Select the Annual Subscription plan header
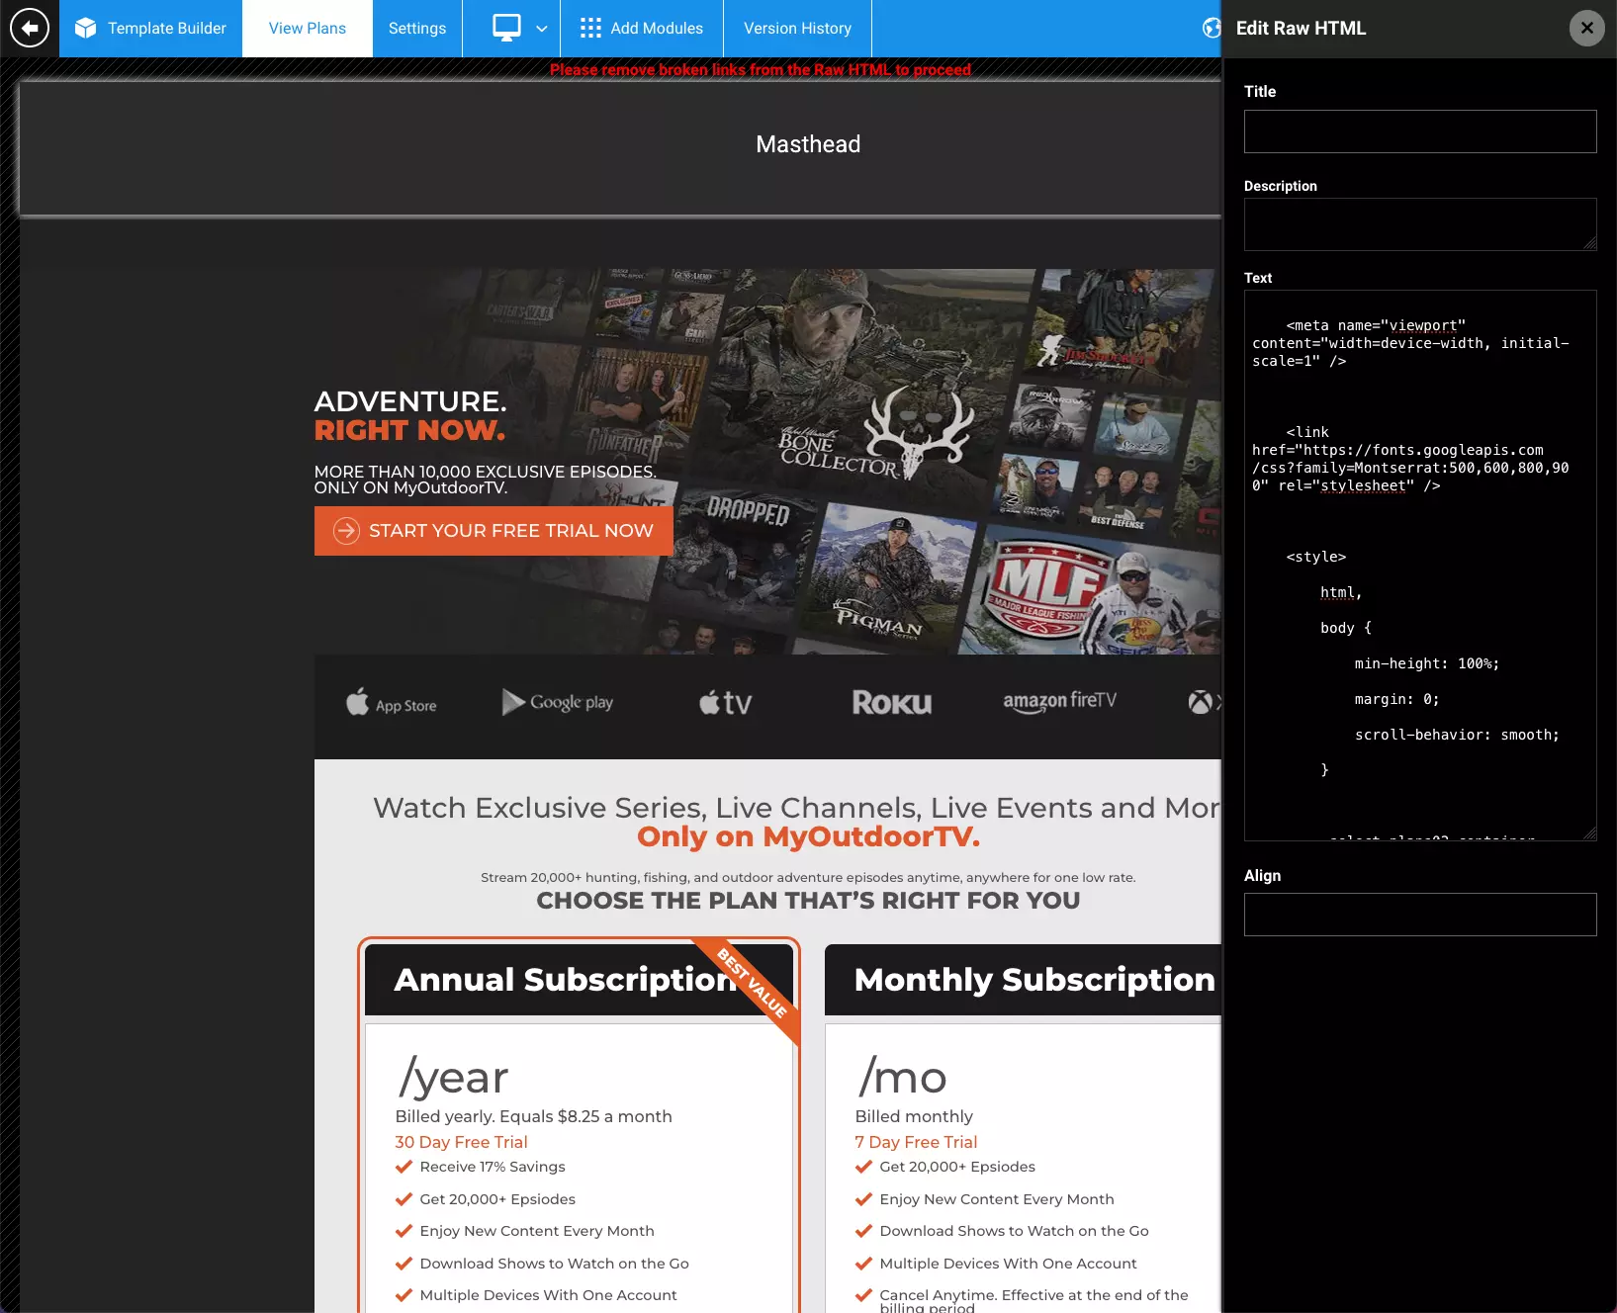Image resolution: width=1617 pixels, height=1313 pixels. tap(579, 980)
